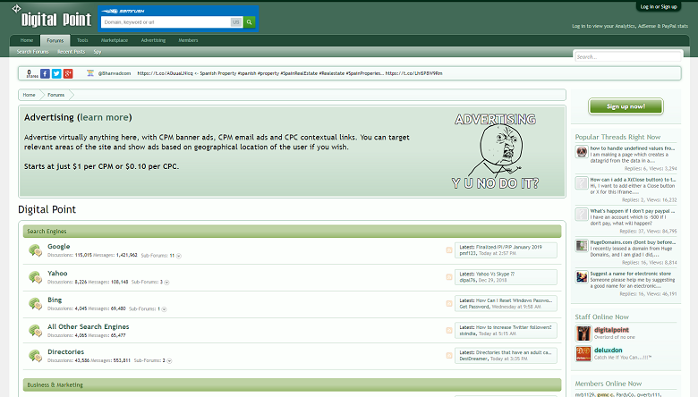Click the Forums breadcrumb

click(56, 95)
